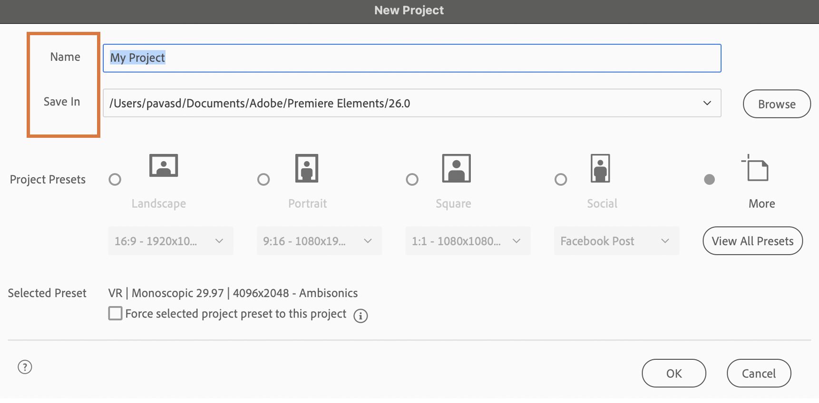Select the Portrait radio button
The width and height of the screenshot is (819, 403).
pos(263,180)
